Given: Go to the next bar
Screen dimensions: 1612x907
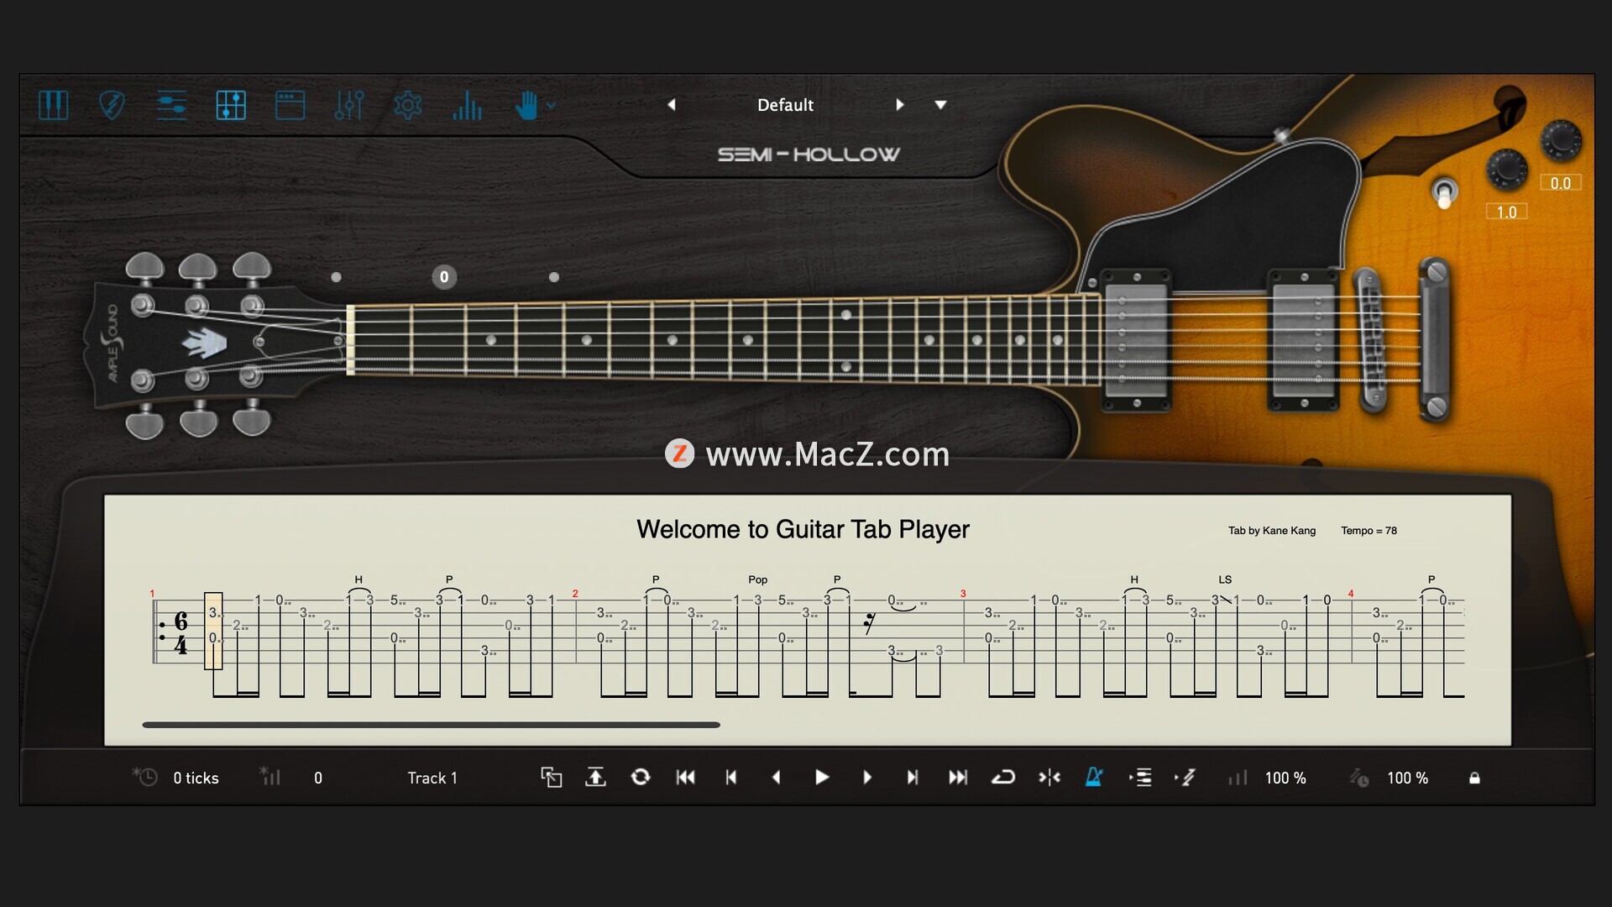Looking at the screenshot, I should (913, 778).
